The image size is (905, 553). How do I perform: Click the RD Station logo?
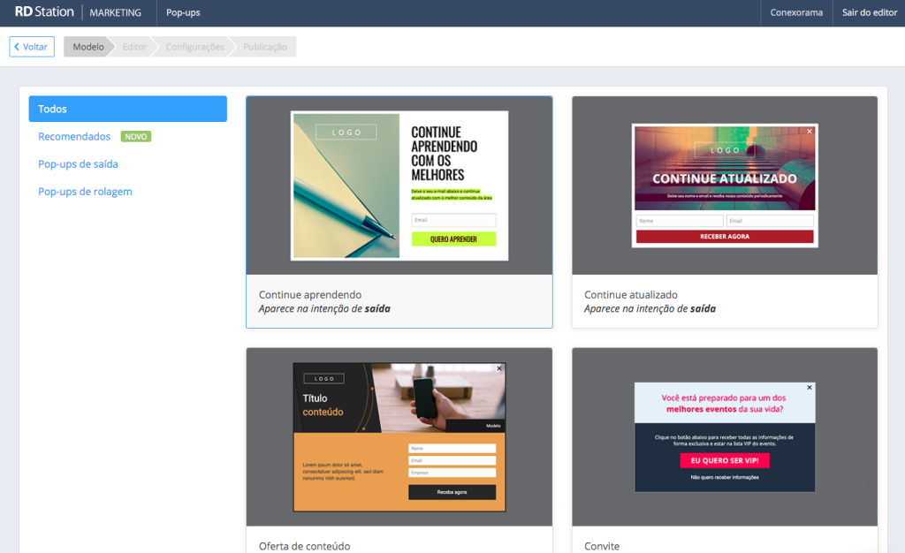(44, 12)
